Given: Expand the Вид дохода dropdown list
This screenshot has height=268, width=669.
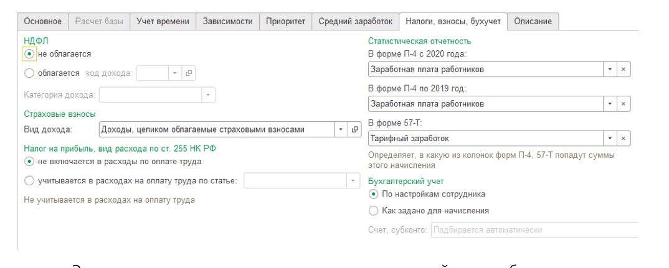Looking at the screenshot, I should (341, 129).
